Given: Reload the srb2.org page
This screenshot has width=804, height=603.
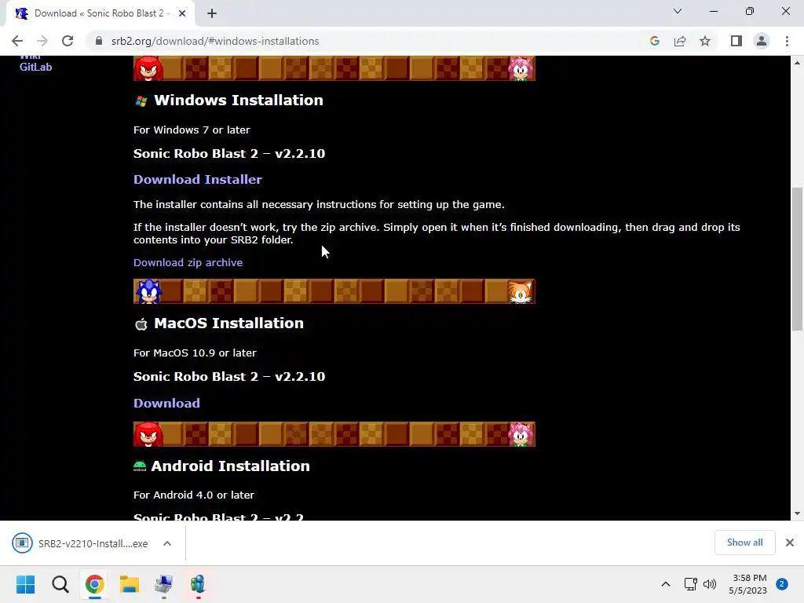Looking at the screenshot, I should [68, 41].
